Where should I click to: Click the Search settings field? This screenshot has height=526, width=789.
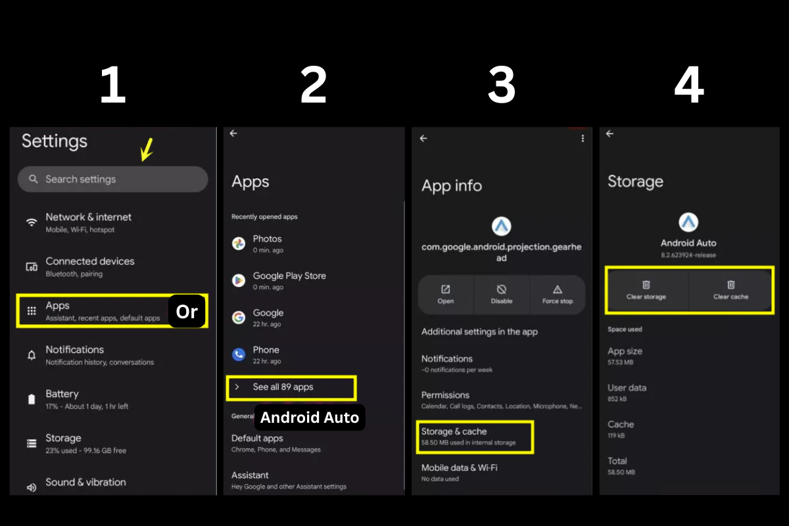tap(112, 179)
